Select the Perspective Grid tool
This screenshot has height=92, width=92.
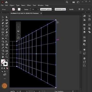coord(7,41)
